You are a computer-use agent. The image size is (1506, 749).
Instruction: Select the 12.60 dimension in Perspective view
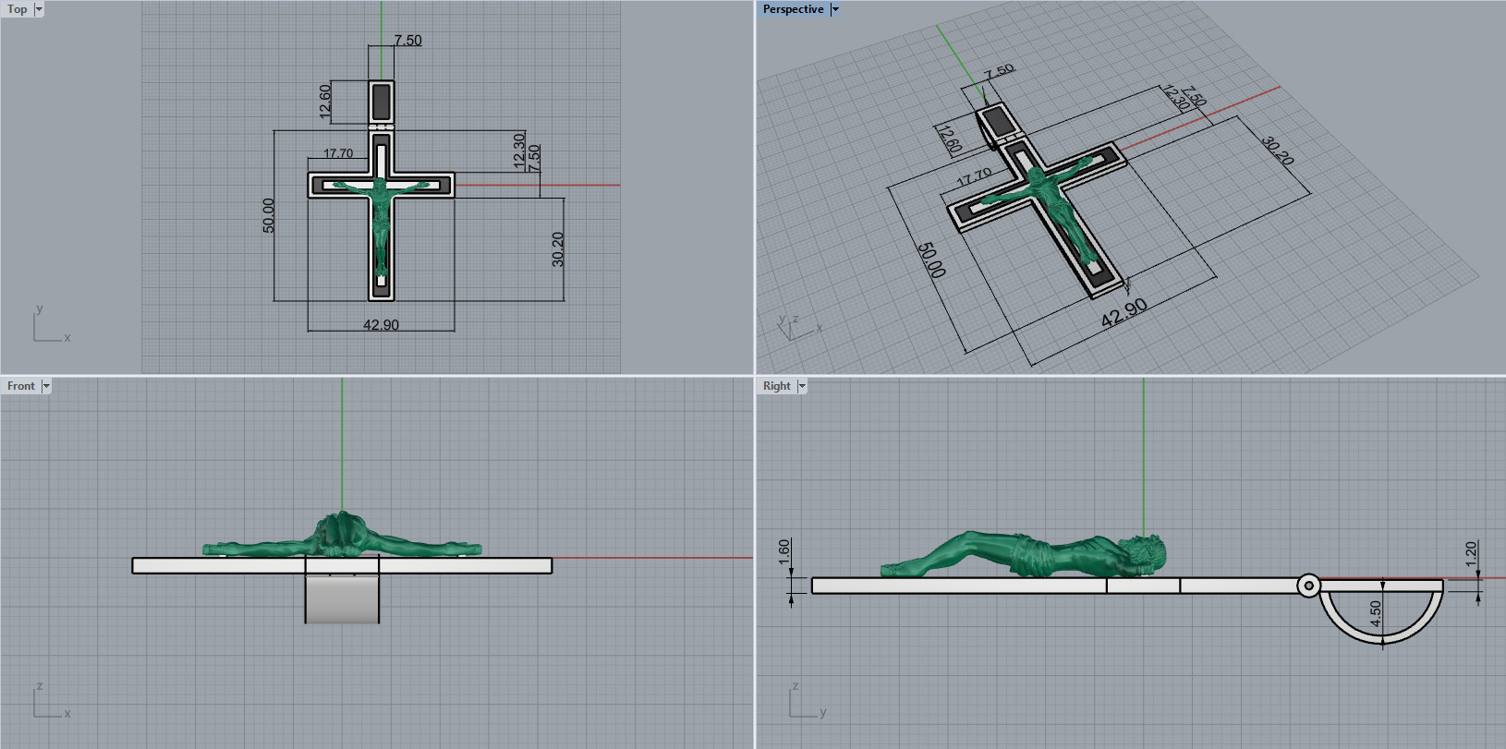[x=949, y=139]
